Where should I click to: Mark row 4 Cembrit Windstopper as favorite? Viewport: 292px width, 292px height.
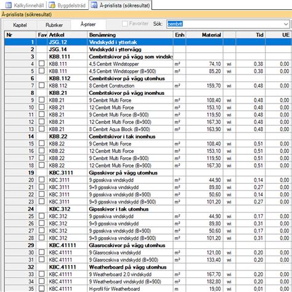tap(42, 63)
